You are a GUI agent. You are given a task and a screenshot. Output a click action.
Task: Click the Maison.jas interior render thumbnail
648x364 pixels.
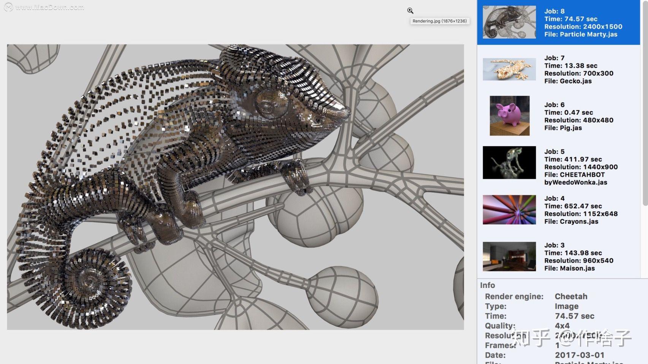[x=509, y=256]
